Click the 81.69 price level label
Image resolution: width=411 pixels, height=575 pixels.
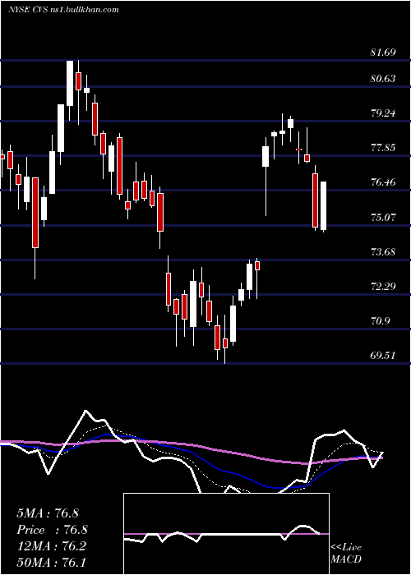[x=383, y=53]
